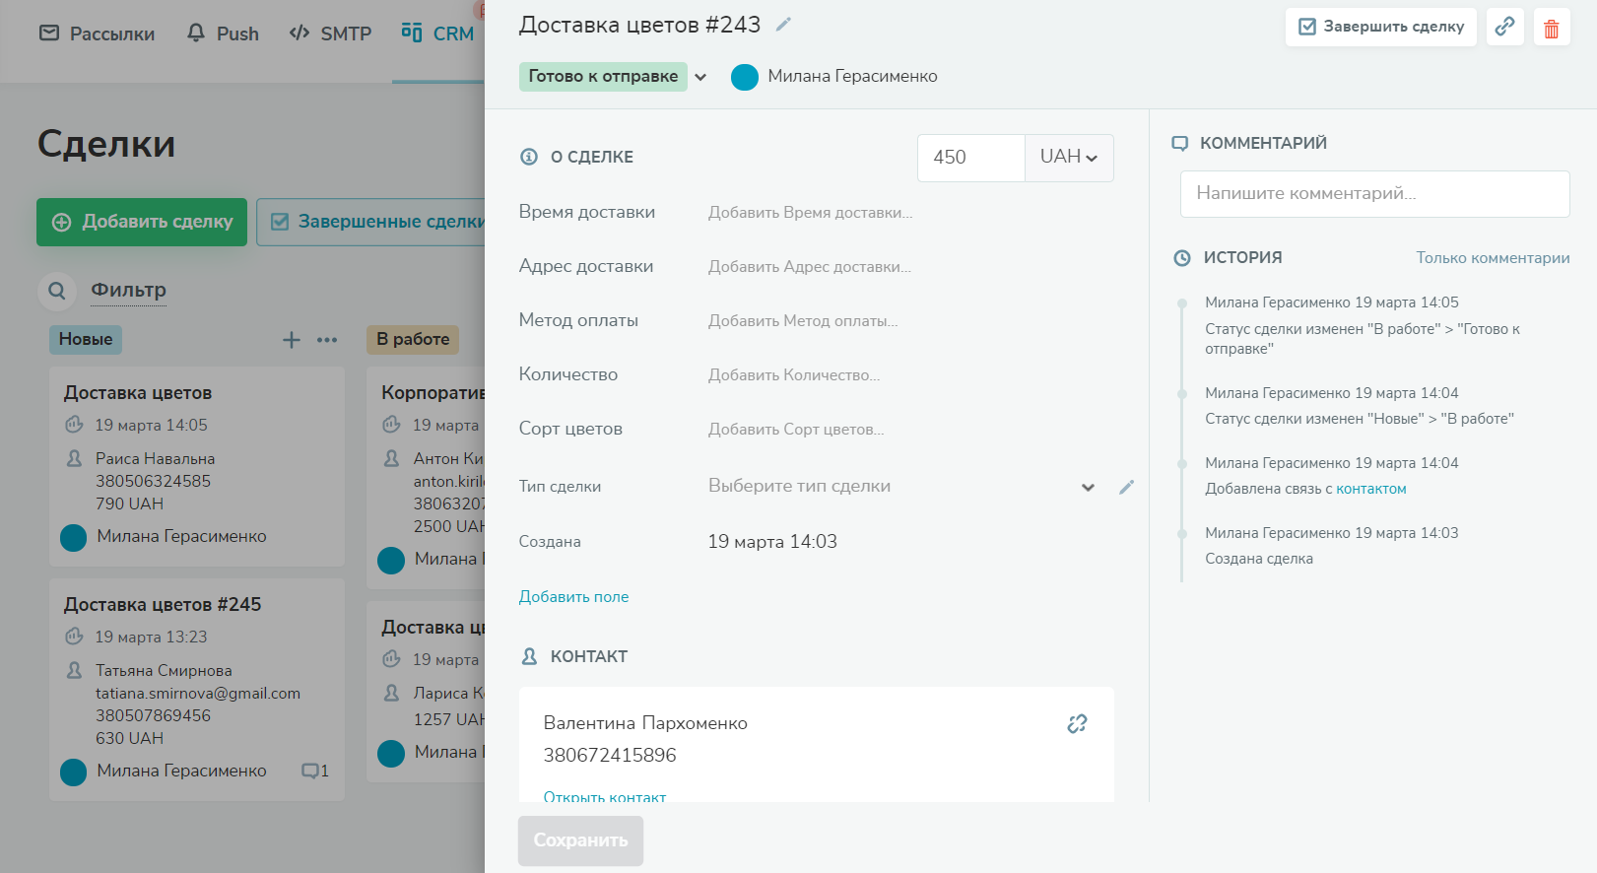Add Сорт цветов value
Screen dimensions: 1597x873
pyautogui.click(x=796, y=430)
